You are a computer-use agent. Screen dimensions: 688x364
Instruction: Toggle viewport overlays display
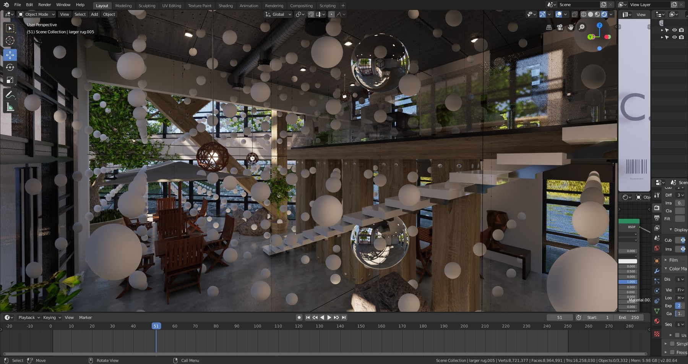click(559, 15)
